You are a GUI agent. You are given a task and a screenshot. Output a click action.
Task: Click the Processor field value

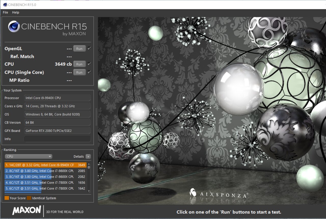(x=57, y=98)
